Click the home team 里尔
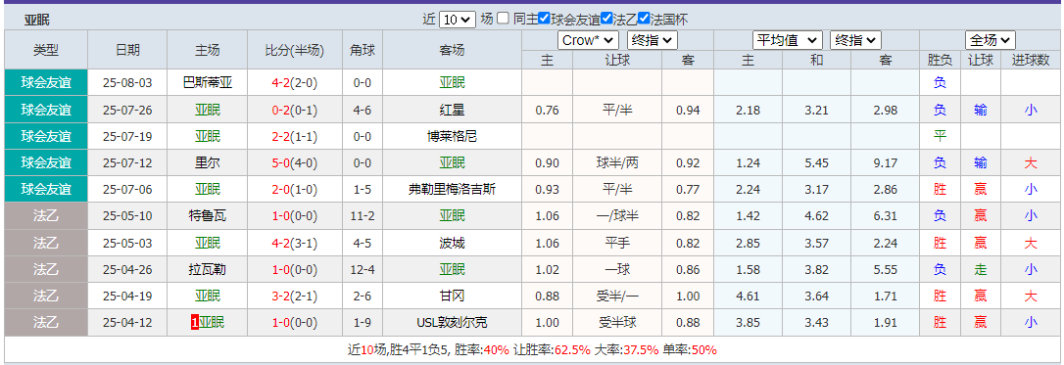The width and height of the screenshot is (1064, 365). point(208,163)
